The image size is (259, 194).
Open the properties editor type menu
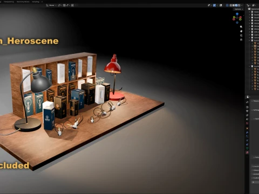tap(248, 97)
